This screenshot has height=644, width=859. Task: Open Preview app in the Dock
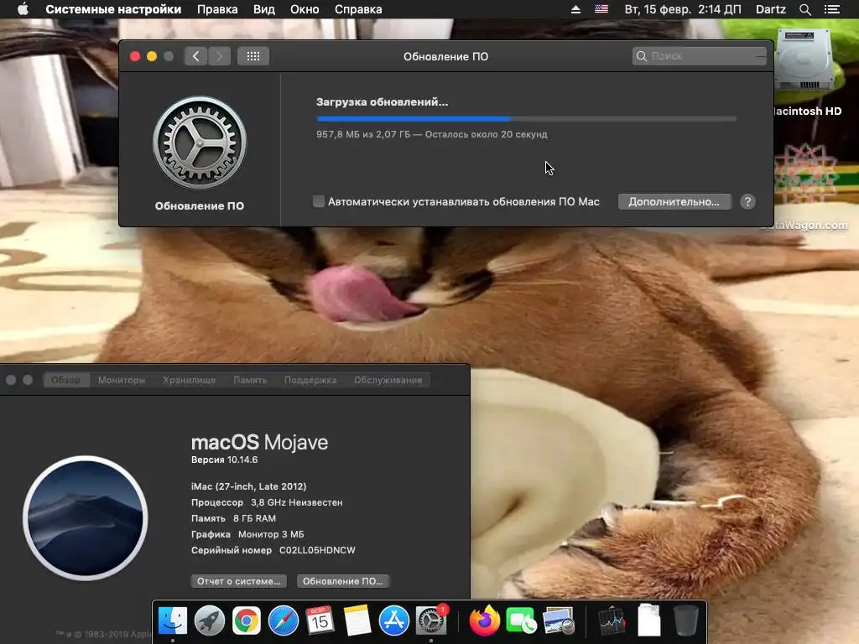coord(558,621)
